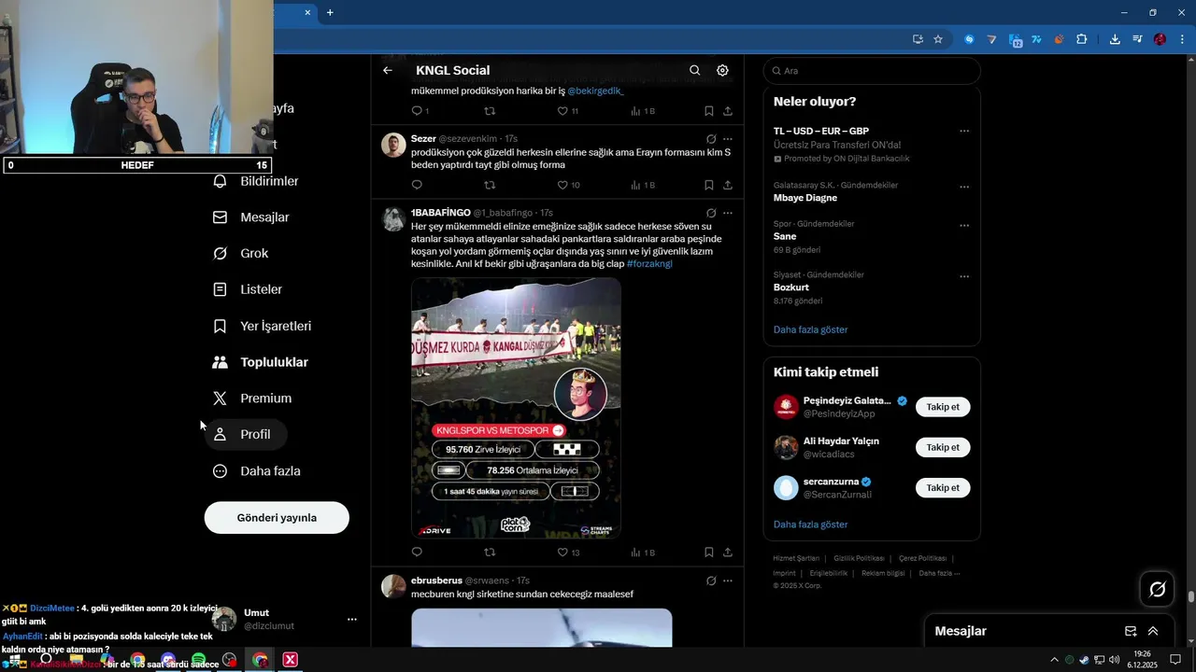This screenshot has width=1196, height=672.
Task: Open Listeler in sidebar
Action: [248, 289]
